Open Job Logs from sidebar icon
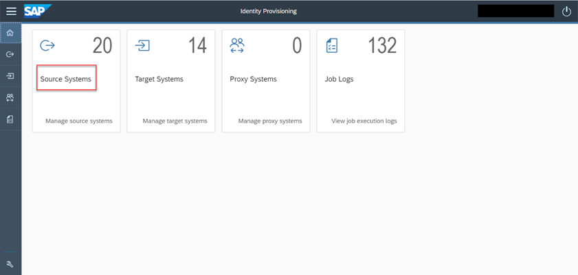Image resolution: width=578 pixels, height=275 pixels. point(10,119)
